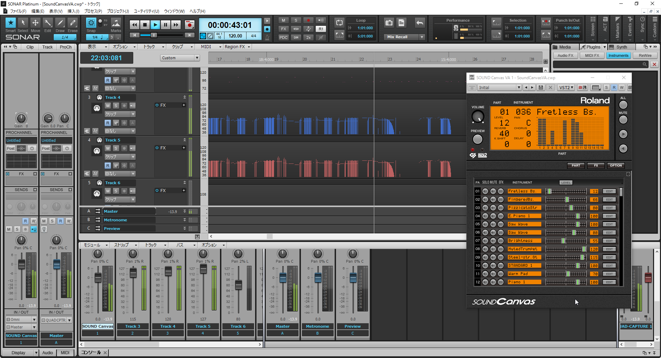Toggle Write automation on Track 5
Screen dimensions: 661x358
pyautogui.click(x=116, y=166)
